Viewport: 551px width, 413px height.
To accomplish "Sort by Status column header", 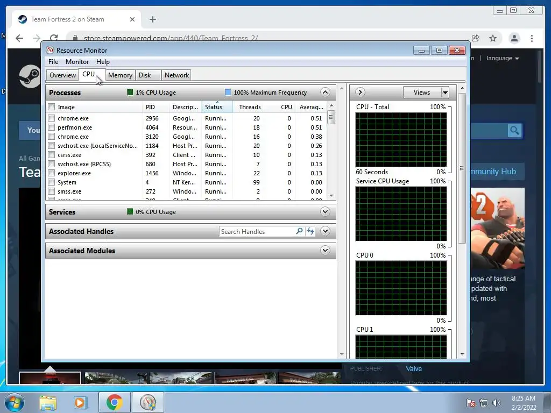I will (217, 107).
